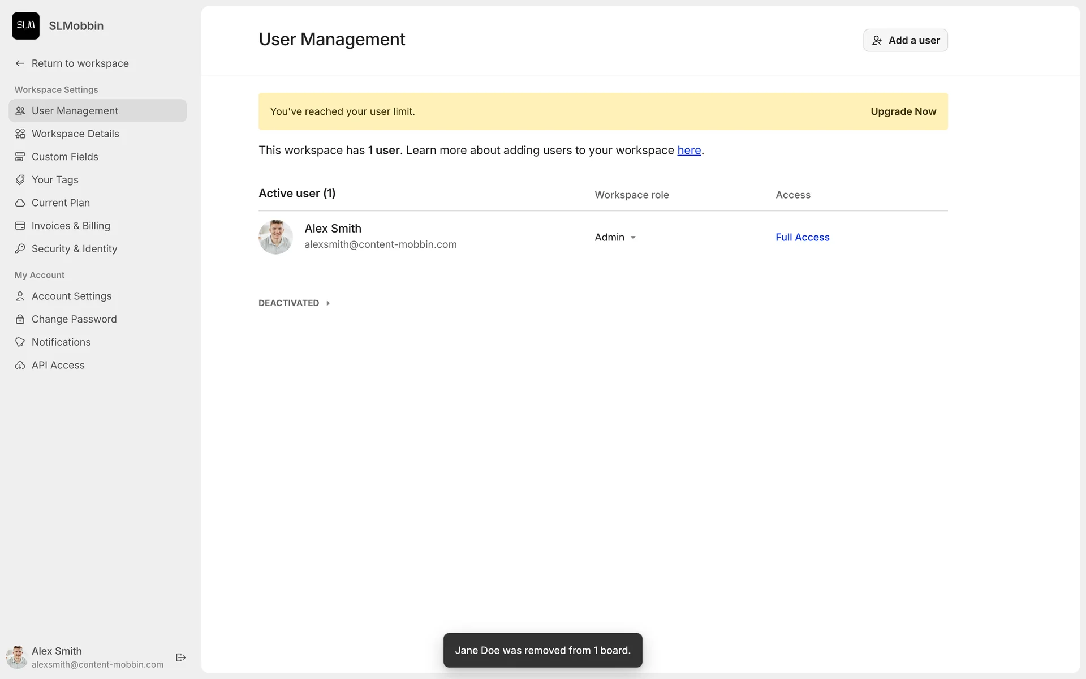
Task: Go to the Account Settings page
Action: pos(71,296)
